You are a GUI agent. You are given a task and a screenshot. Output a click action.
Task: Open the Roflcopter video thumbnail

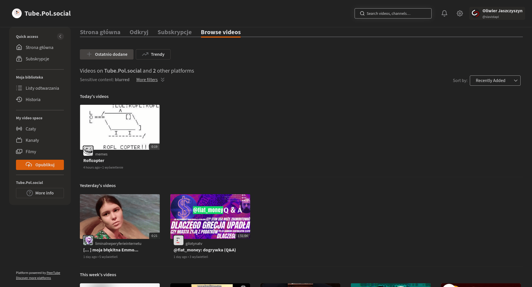pyautogui.click(x=120, y=127)
